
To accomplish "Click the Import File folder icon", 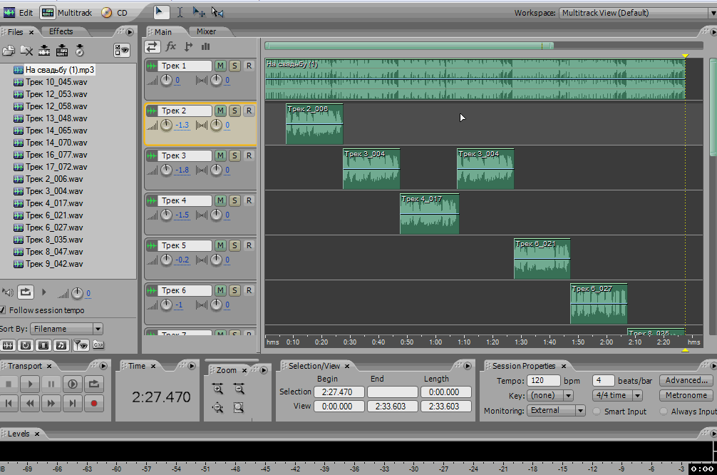I will [9, 51].
